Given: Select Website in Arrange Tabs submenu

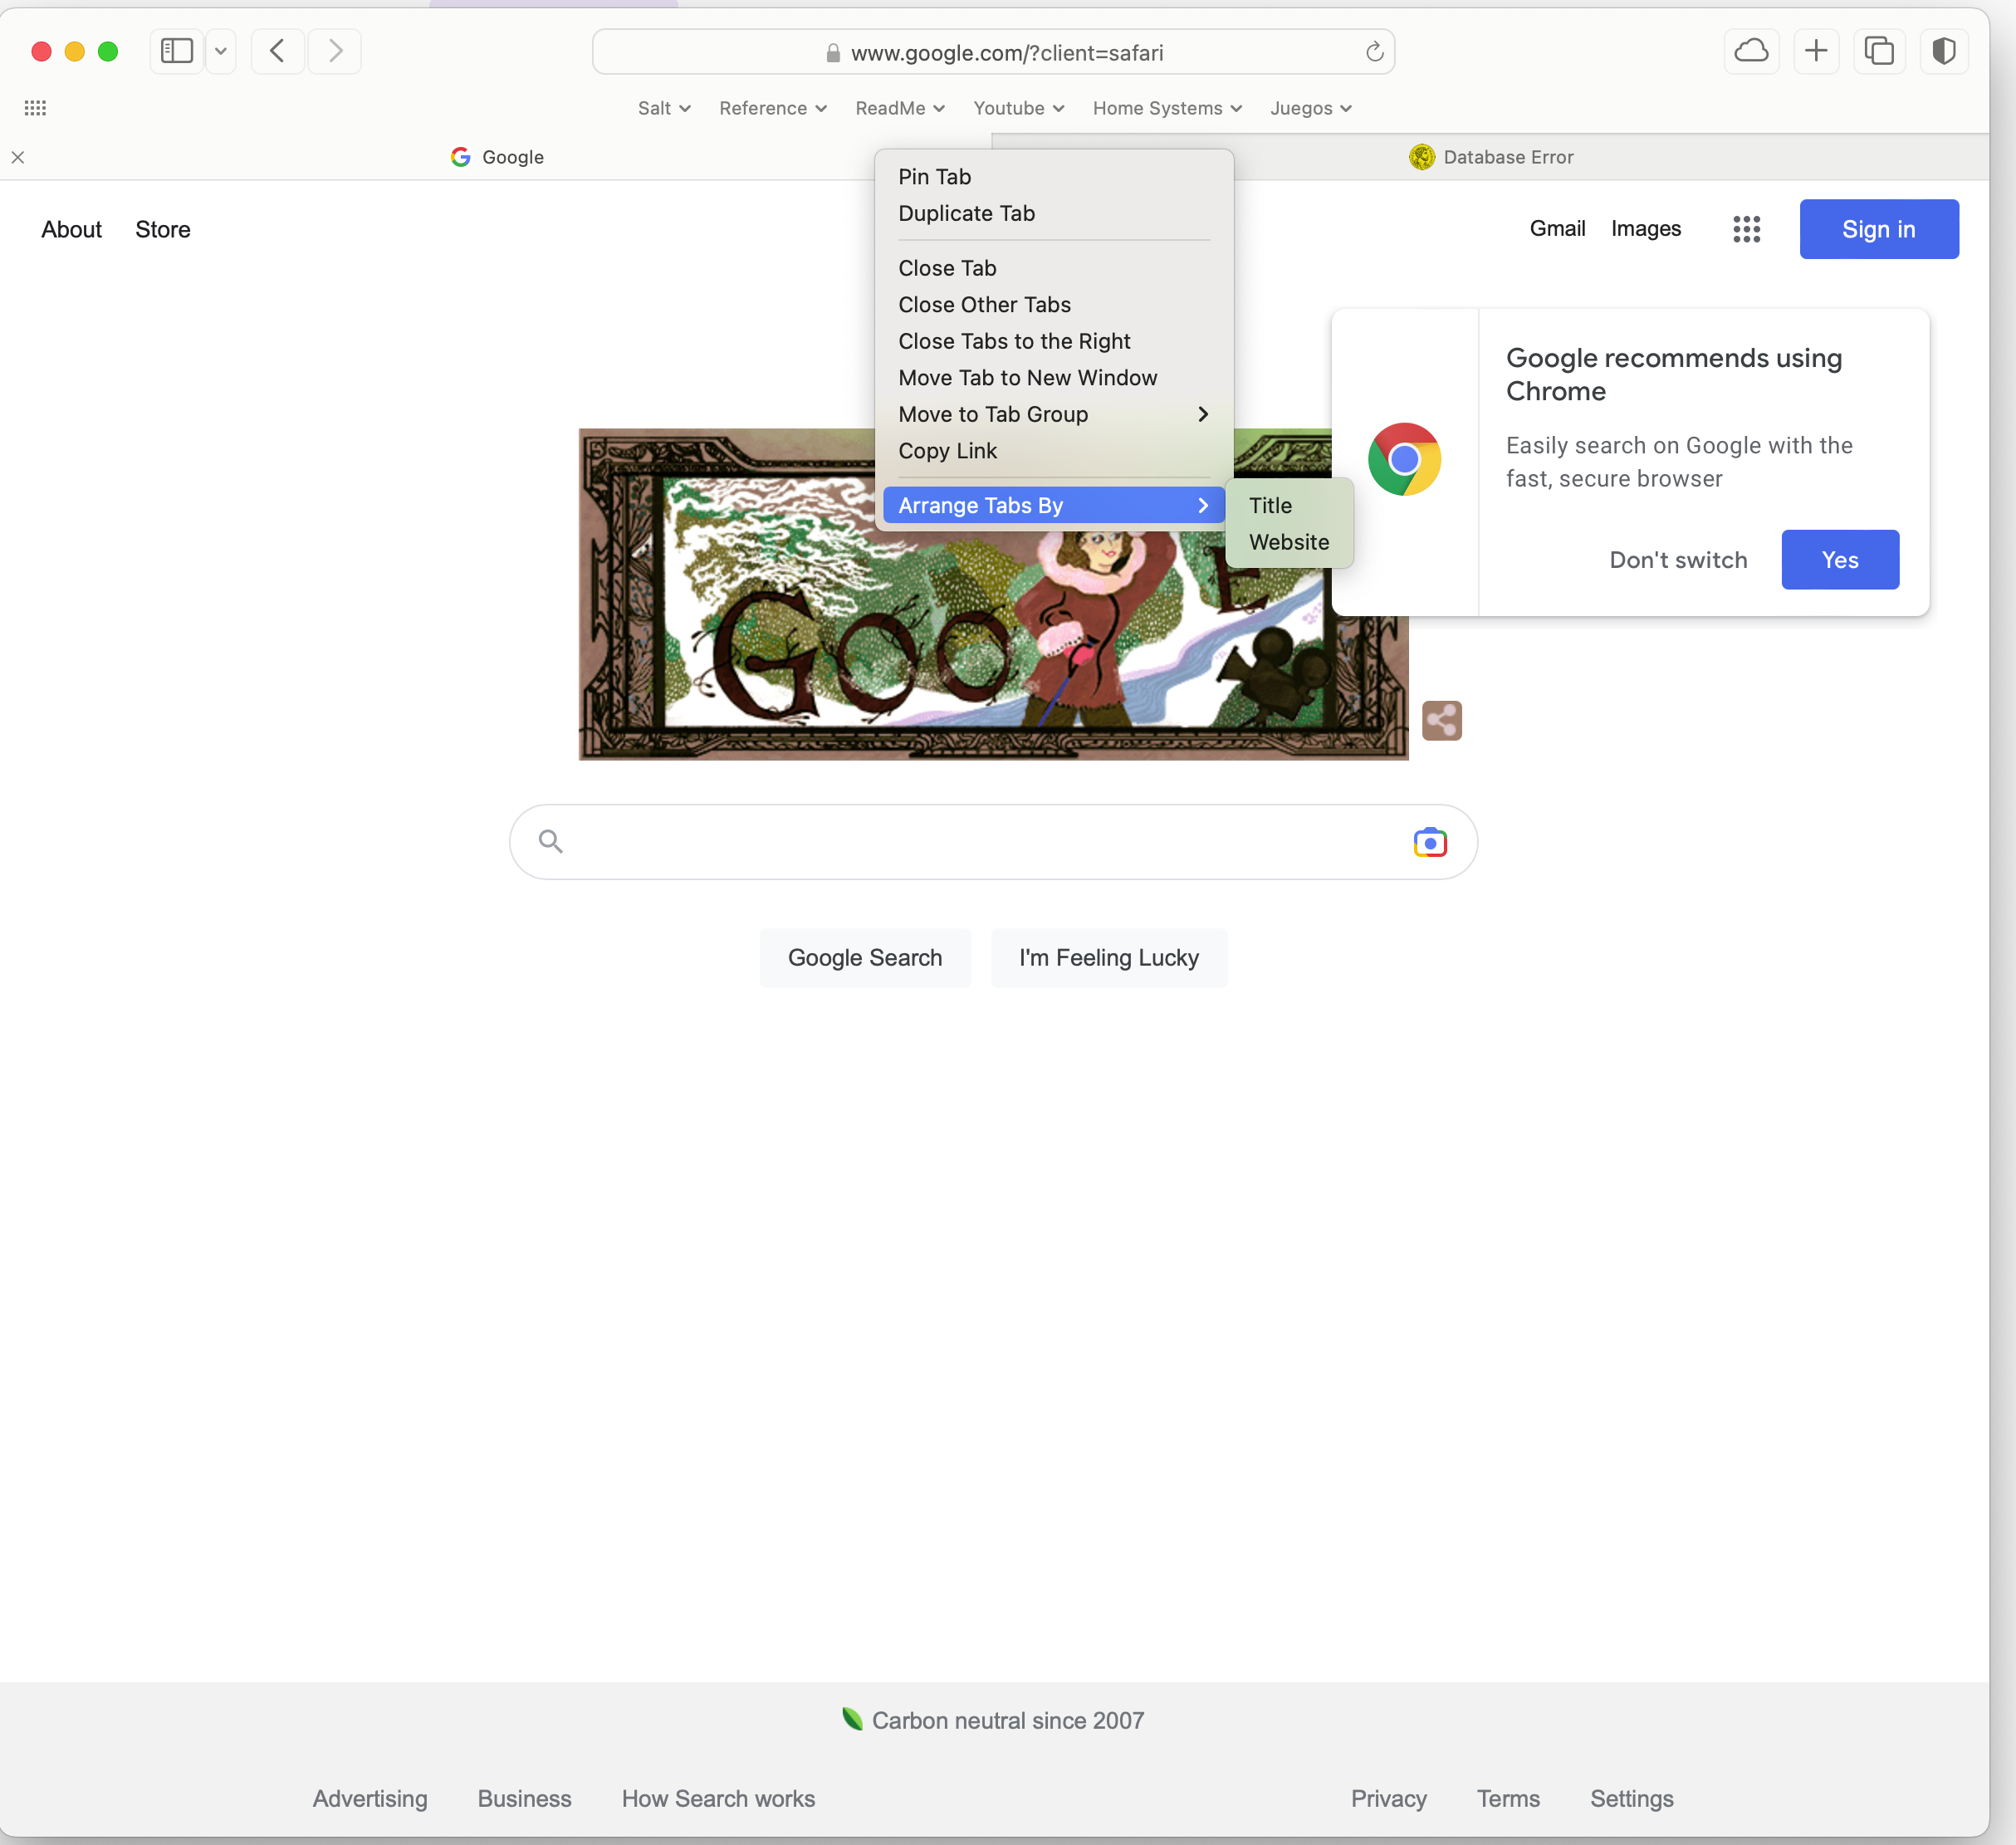Looking at the screenshot, I should (1288, 542).
